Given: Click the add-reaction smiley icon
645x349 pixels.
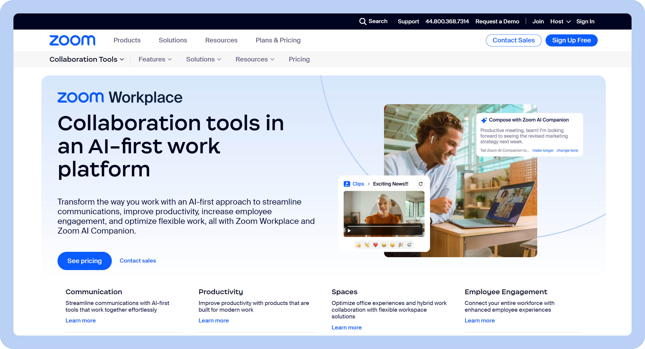Looking at the screenshot, I should (x=409, y=245).
